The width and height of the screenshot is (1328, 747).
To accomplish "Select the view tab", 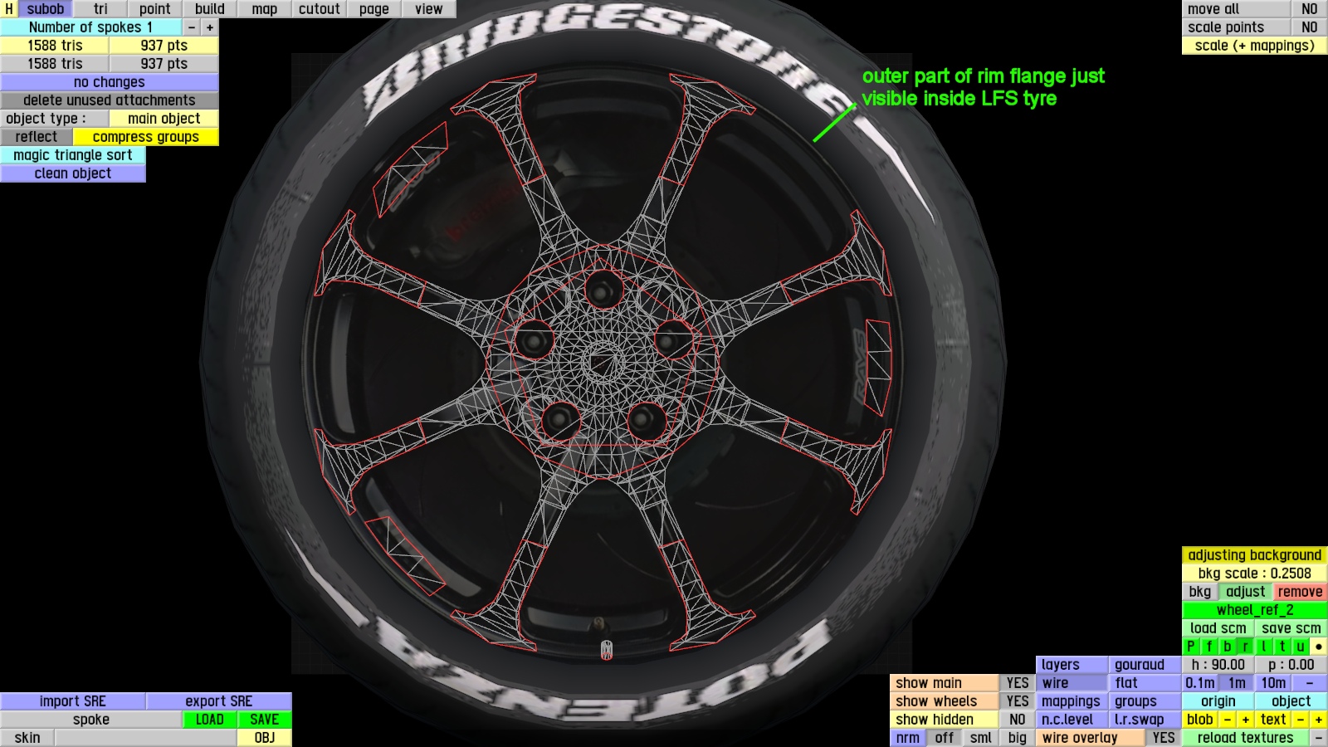I will pyautogui.click(x=429, y=9).
